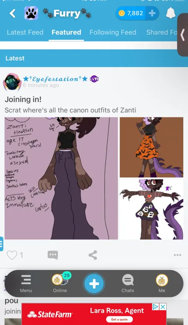Add coins using the plus button
Screen dimensions: 188x325
[x=152, y=13]
